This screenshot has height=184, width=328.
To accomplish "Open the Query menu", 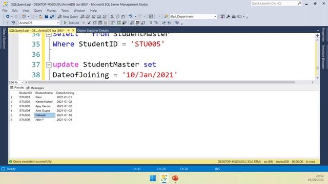I will 38,10.
